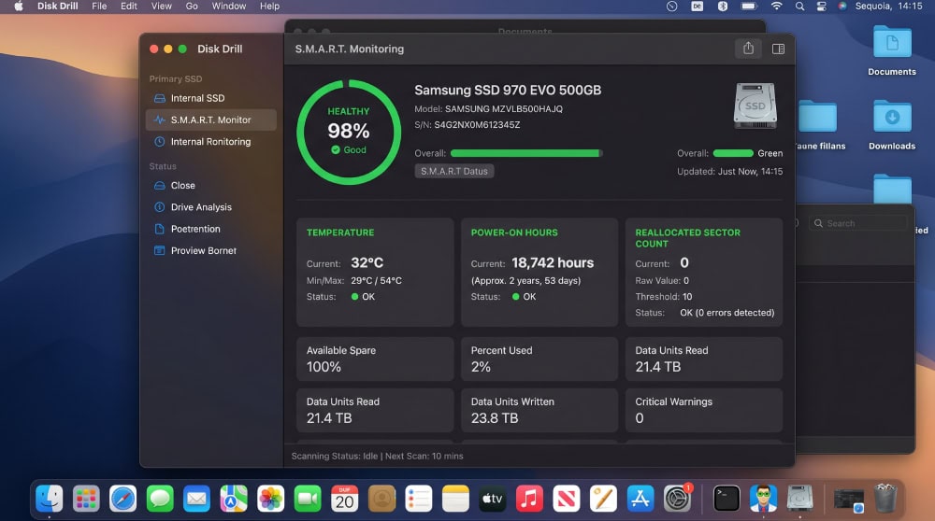
Task: Open News from the dock
Action: click(567, 499)
